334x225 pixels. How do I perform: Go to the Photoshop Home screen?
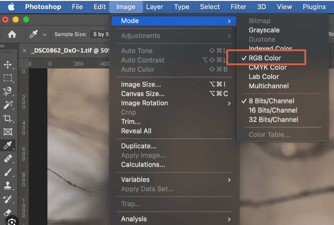[x=12, y=34]
